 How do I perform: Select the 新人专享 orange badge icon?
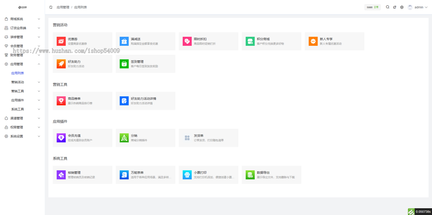pyautogui.click(x=313, y=41)
